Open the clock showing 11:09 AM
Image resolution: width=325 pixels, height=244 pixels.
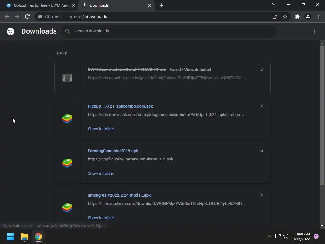point(302,236)
